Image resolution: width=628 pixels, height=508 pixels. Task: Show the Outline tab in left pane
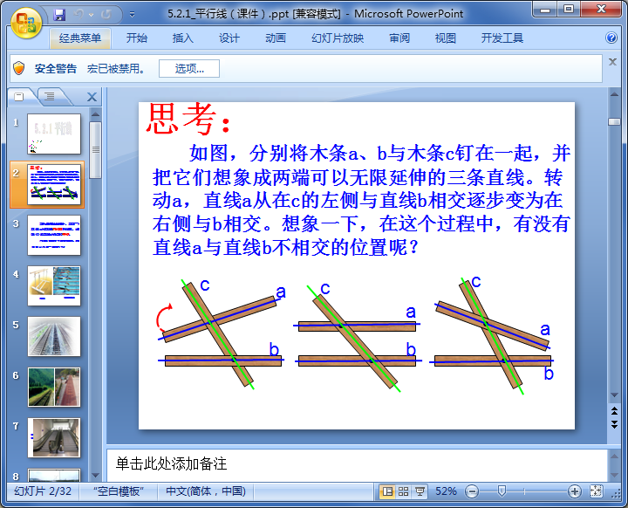pyautogui.click(x=50, y=97)
